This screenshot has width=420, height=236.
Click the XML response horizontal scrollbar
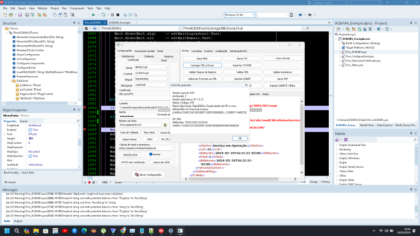[241, 179]
